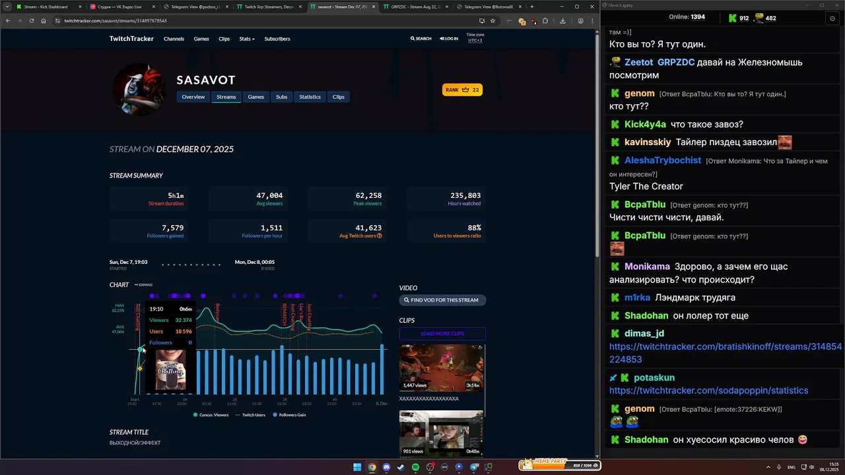Open Discord from the taskbar

click(386, 467)
